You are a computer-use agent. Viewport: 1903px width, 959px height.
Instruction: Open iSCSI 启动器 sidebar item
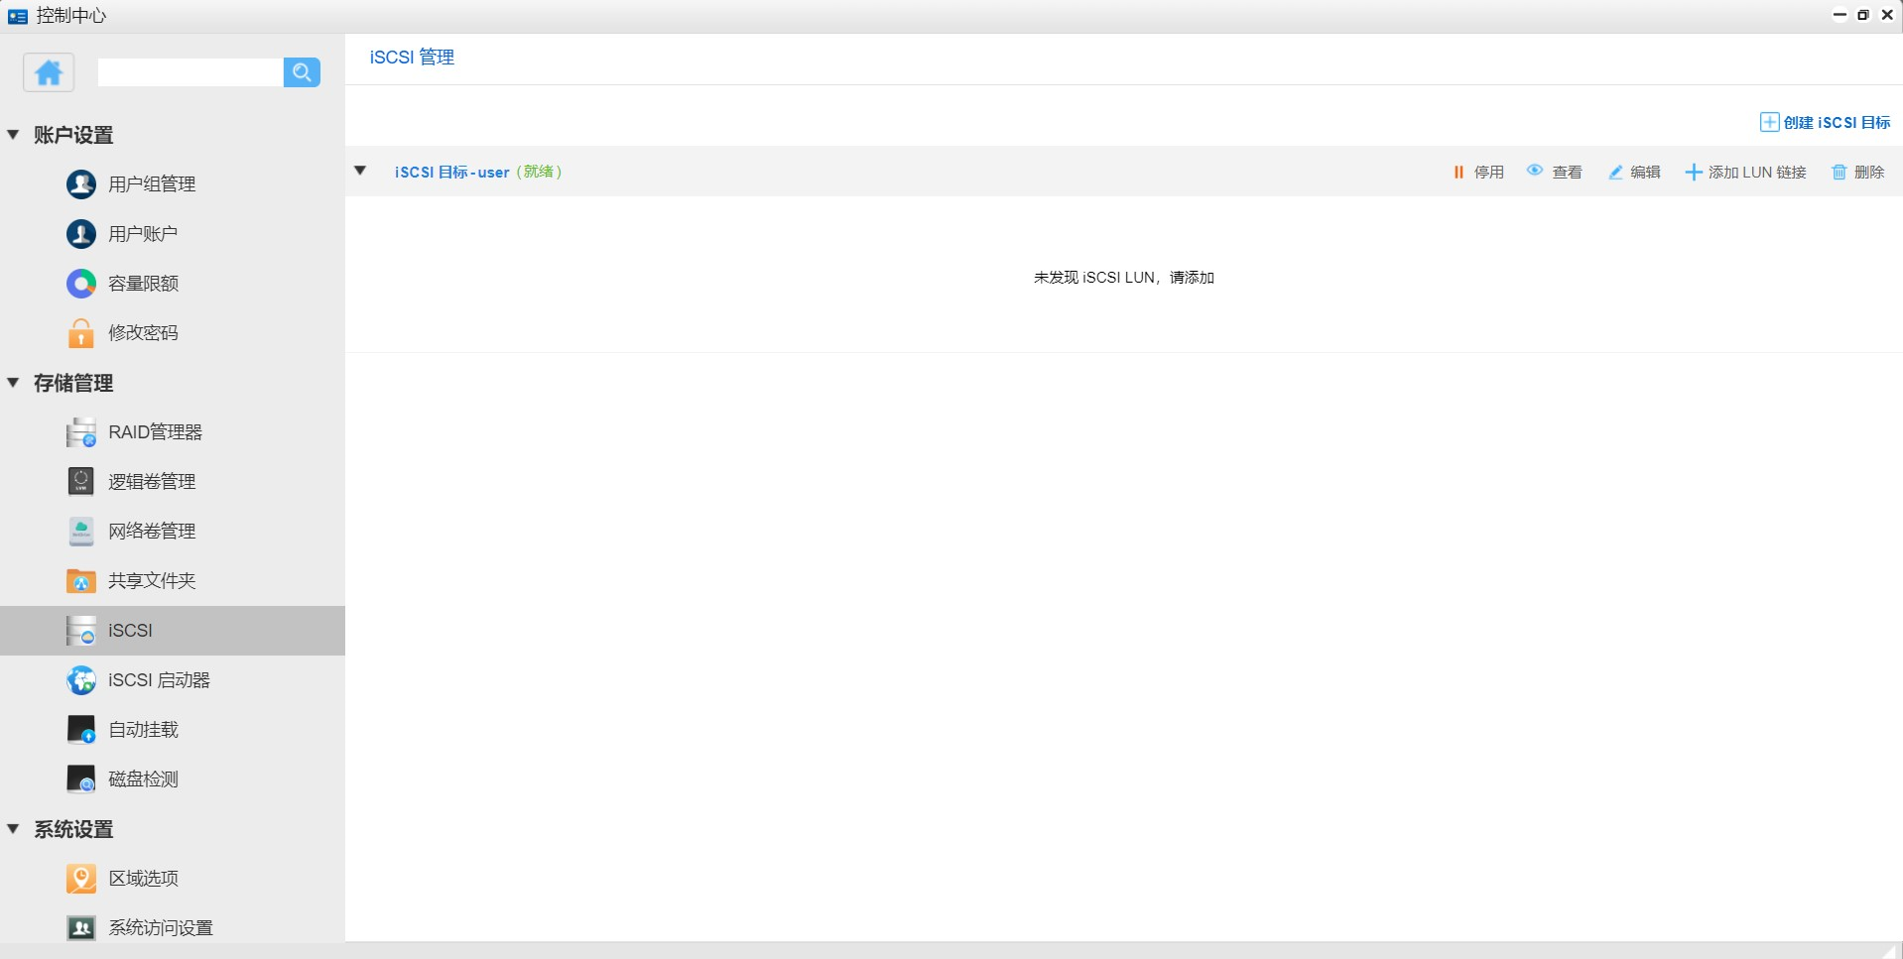pyautogui.click(x=158, y=680)
